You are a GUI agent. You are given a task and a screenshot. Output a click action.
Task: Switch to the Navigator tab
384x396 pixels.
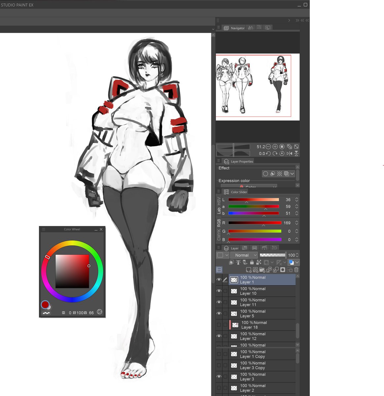coord(234,28)
